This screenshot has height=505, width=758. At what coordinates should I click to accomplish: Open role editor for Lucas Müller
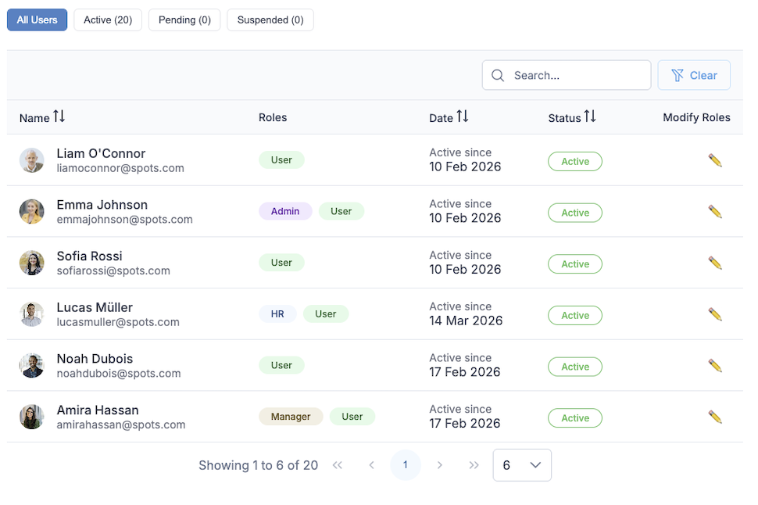point(714,314)
